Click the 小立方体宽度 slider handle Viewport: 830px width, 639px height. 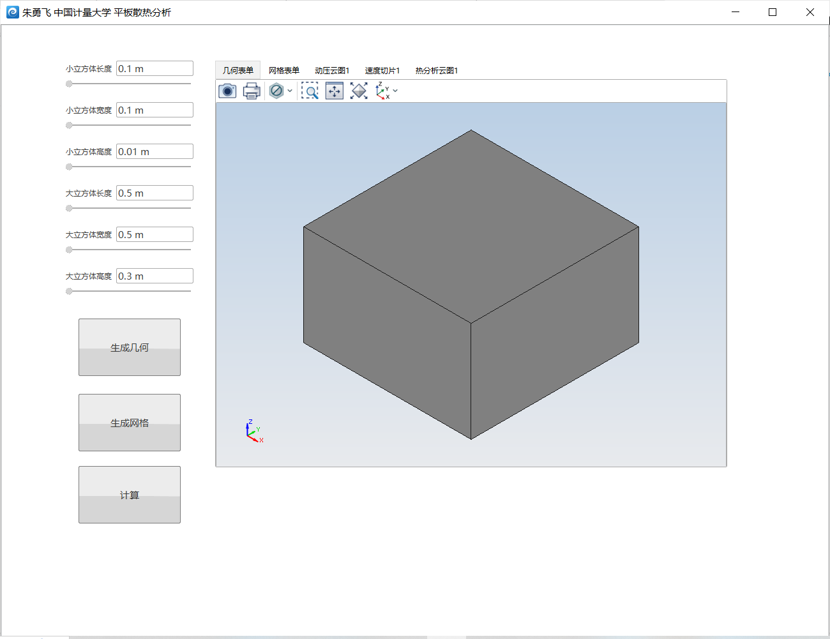tap(69, 125)
